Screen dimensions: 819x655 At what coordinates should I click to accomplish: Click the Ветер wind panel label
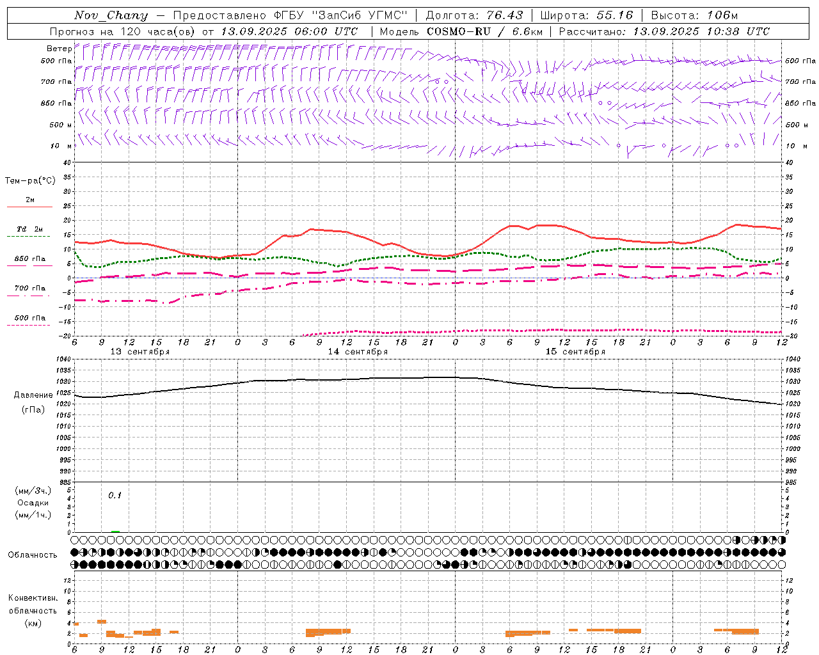tap(59, 49)
